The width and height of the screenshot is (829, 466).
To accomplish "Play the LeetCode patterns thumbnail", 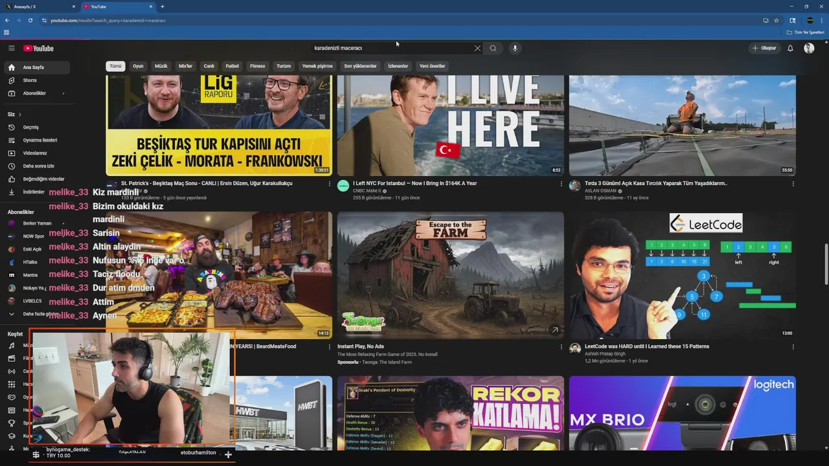I will coord(682,275).
